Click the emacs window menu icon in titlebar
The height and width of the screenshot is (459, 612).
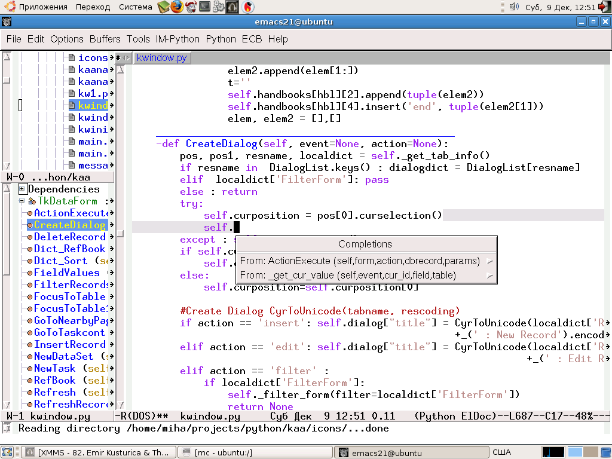coord(7,22)
